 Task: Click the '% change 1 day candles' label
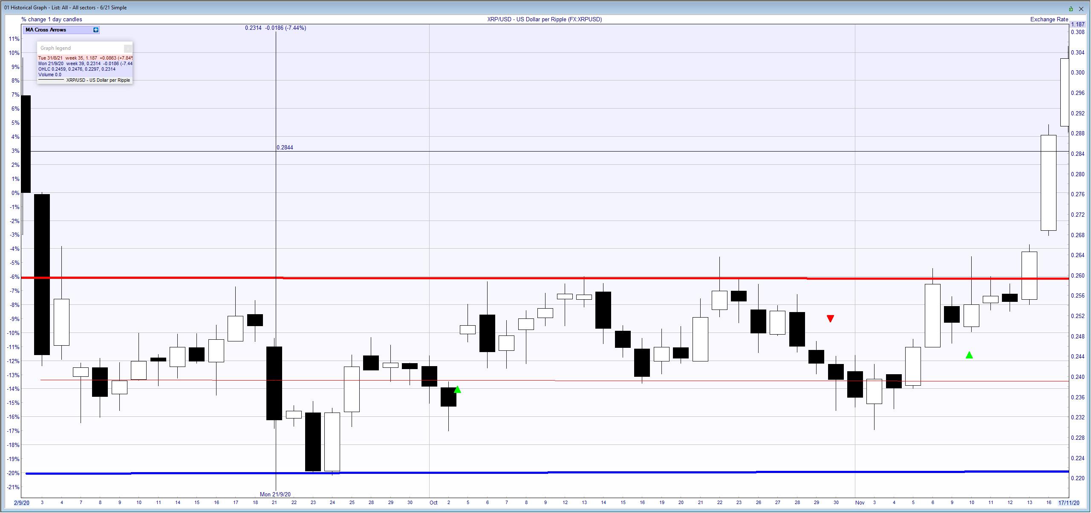point(52,19)
